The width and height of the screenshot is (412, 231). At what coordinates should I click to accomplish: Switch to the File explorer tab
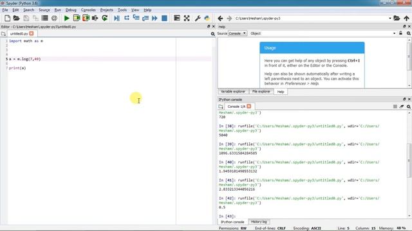tap(261, 91)
